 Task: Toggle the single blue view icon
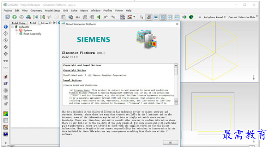tap(156, 17)
